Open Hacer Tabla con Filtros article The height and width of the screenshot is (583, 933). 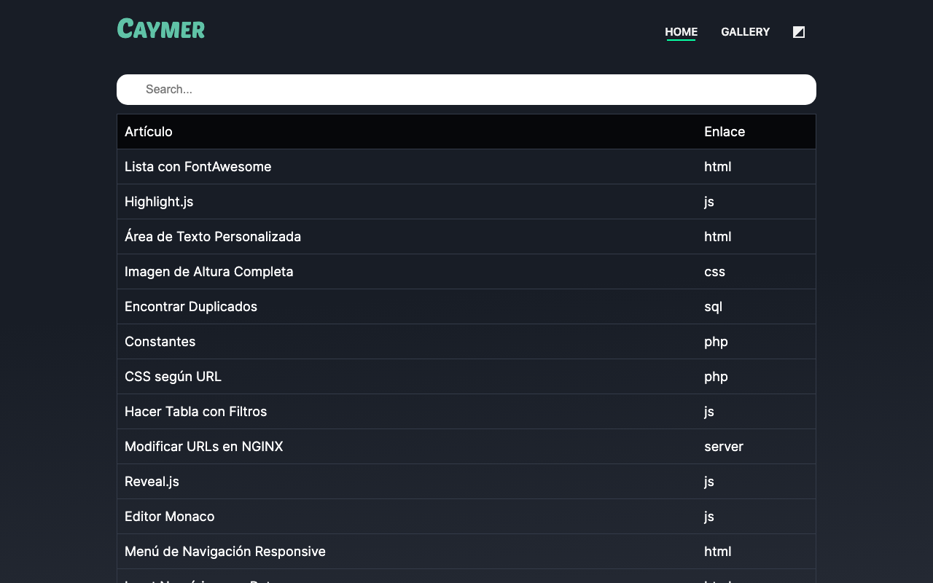196,412
